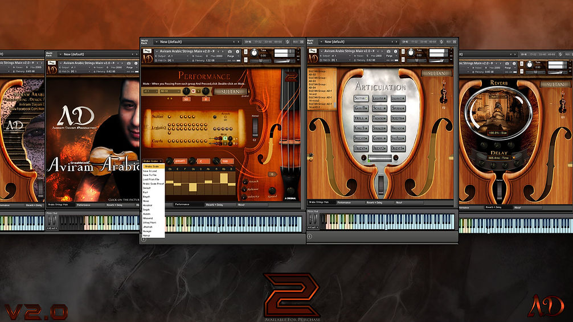Adjust the horizontal slider below Articulation buttons
The height and width of the screenshot is (322, 573).
click(x=380, y=158)
